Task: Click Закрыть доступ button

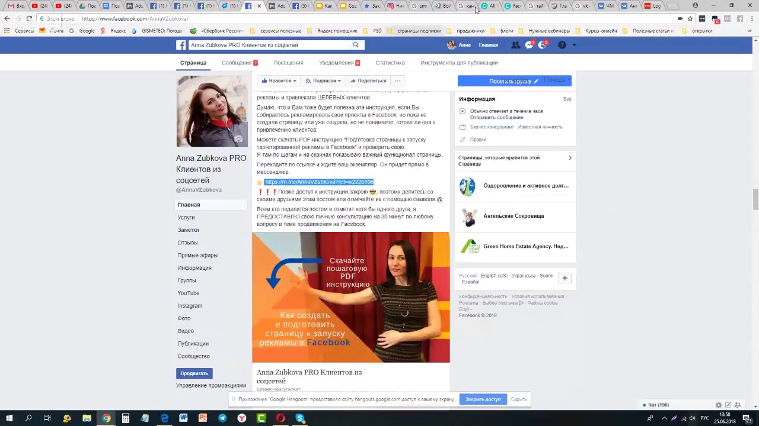Action: click(483, 399)
